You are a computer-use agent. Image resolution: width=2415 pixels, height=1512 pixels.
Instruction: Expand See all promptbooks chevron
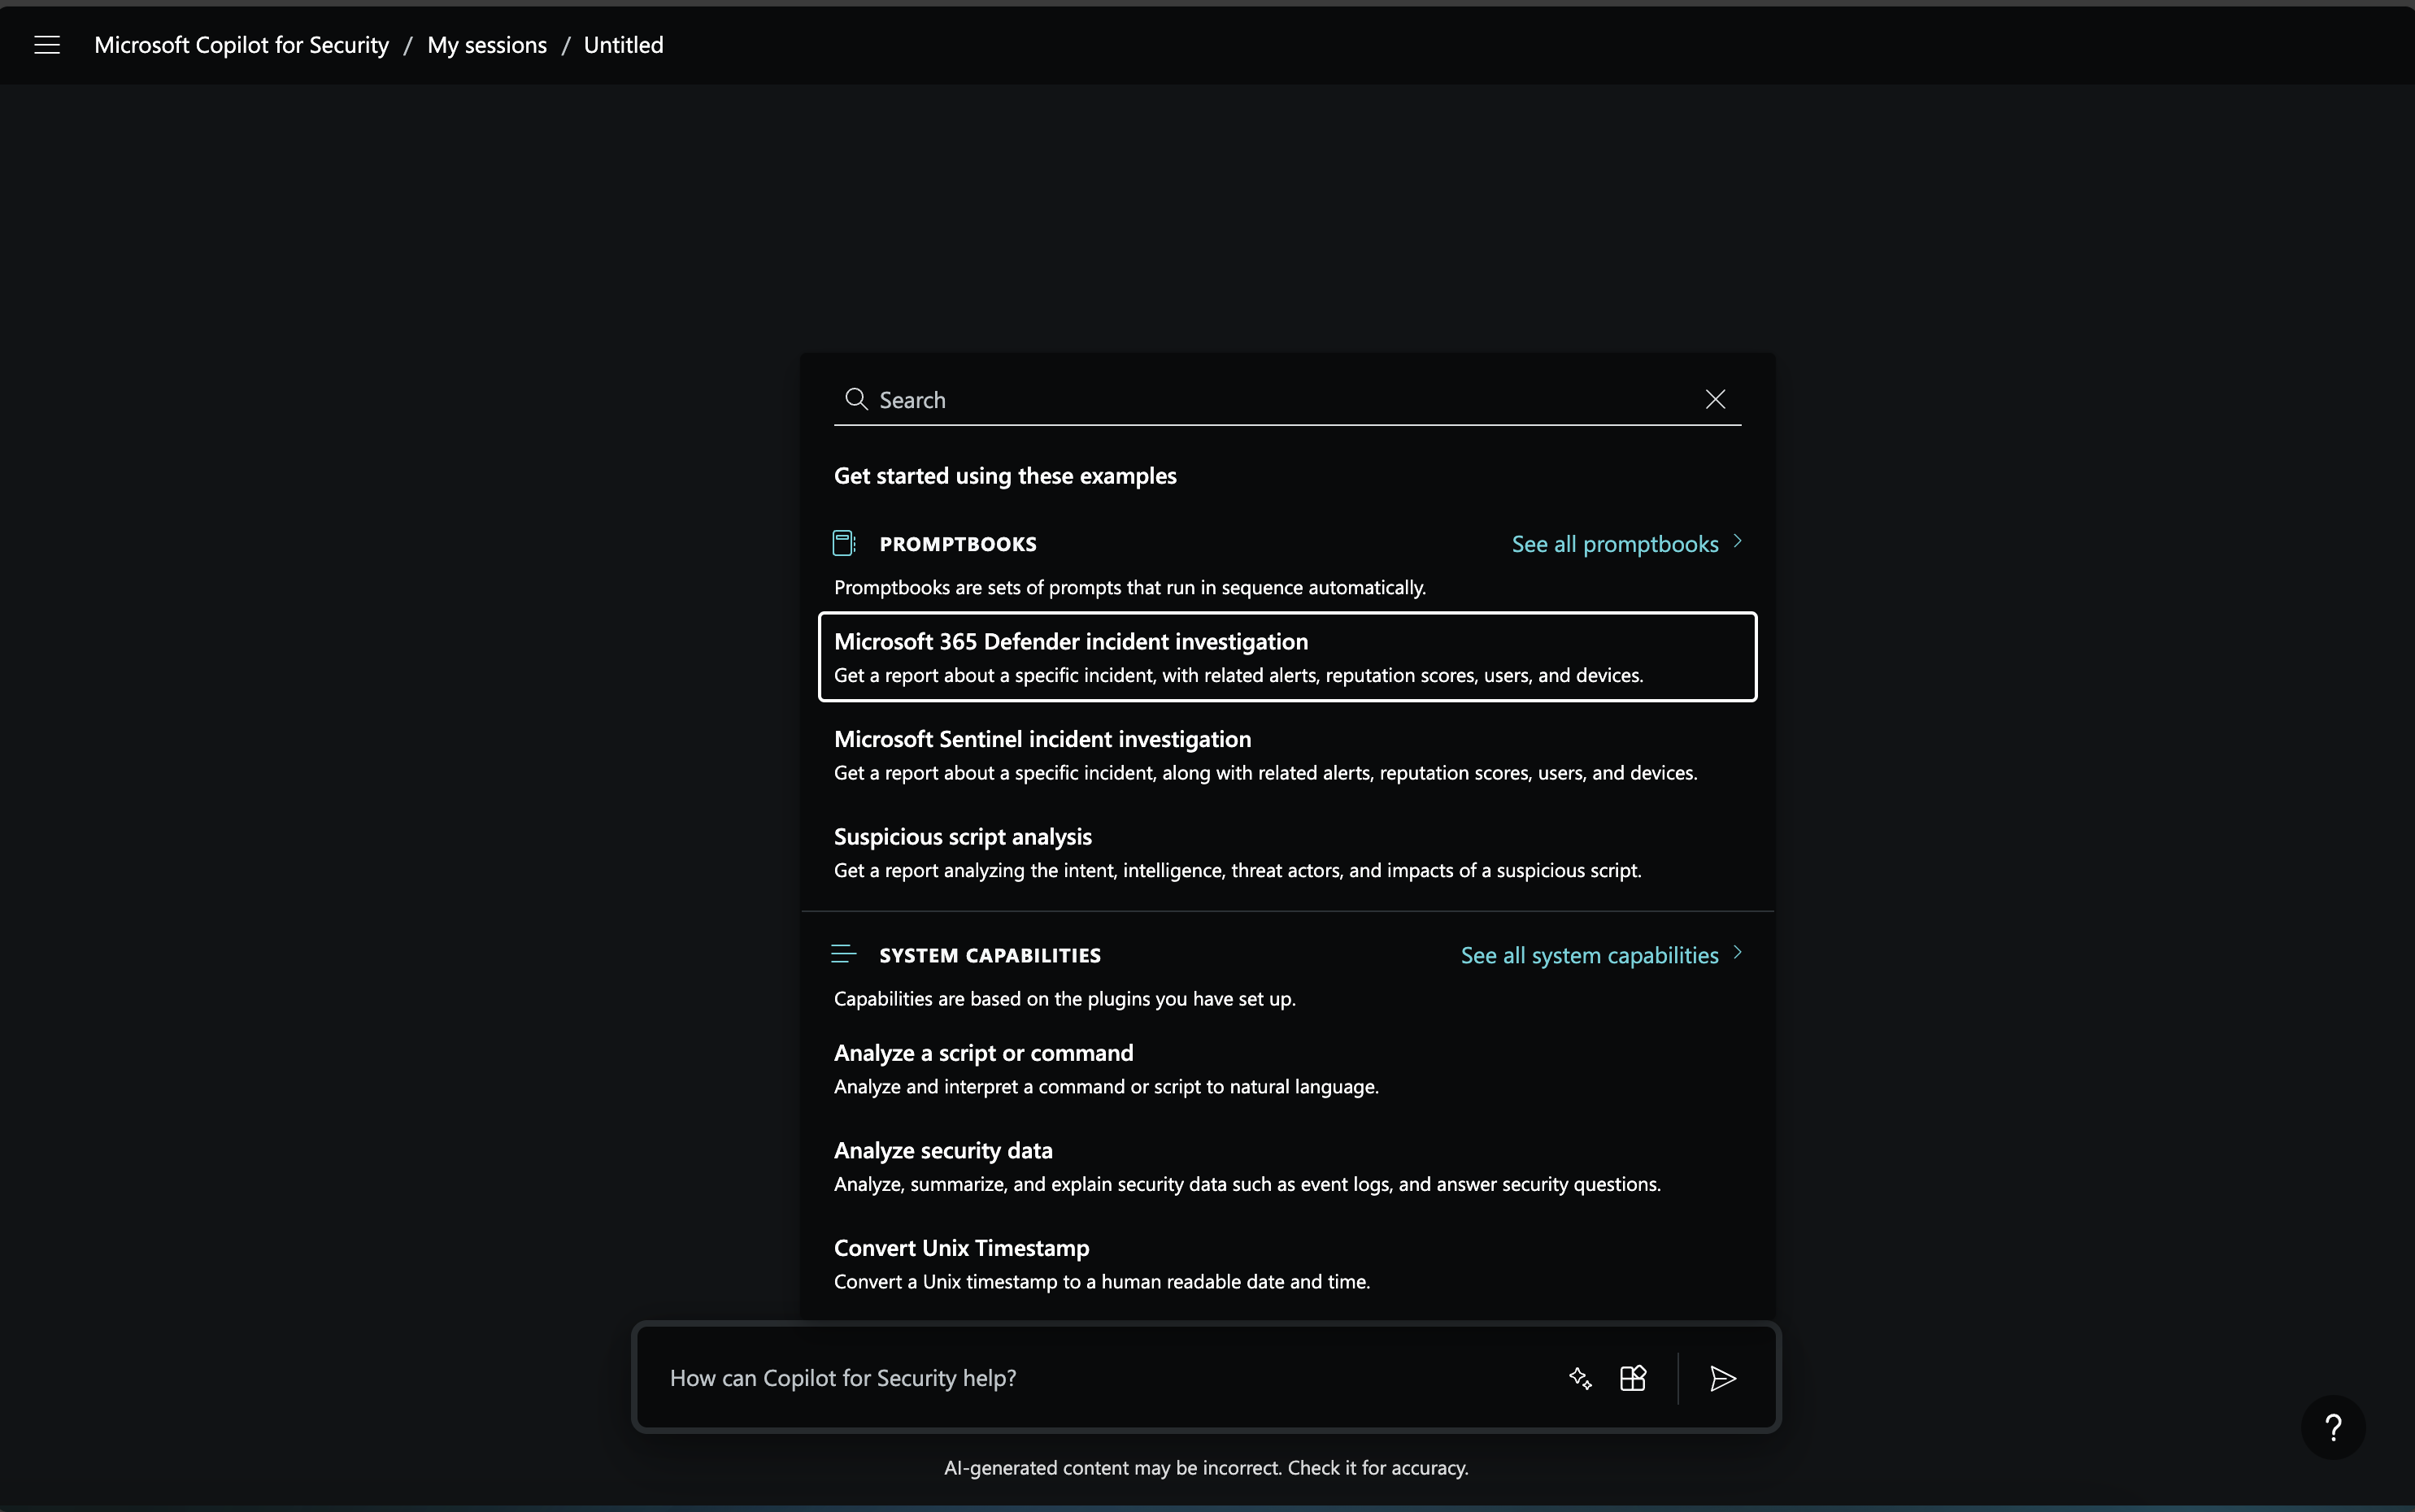click(1737, 542)
